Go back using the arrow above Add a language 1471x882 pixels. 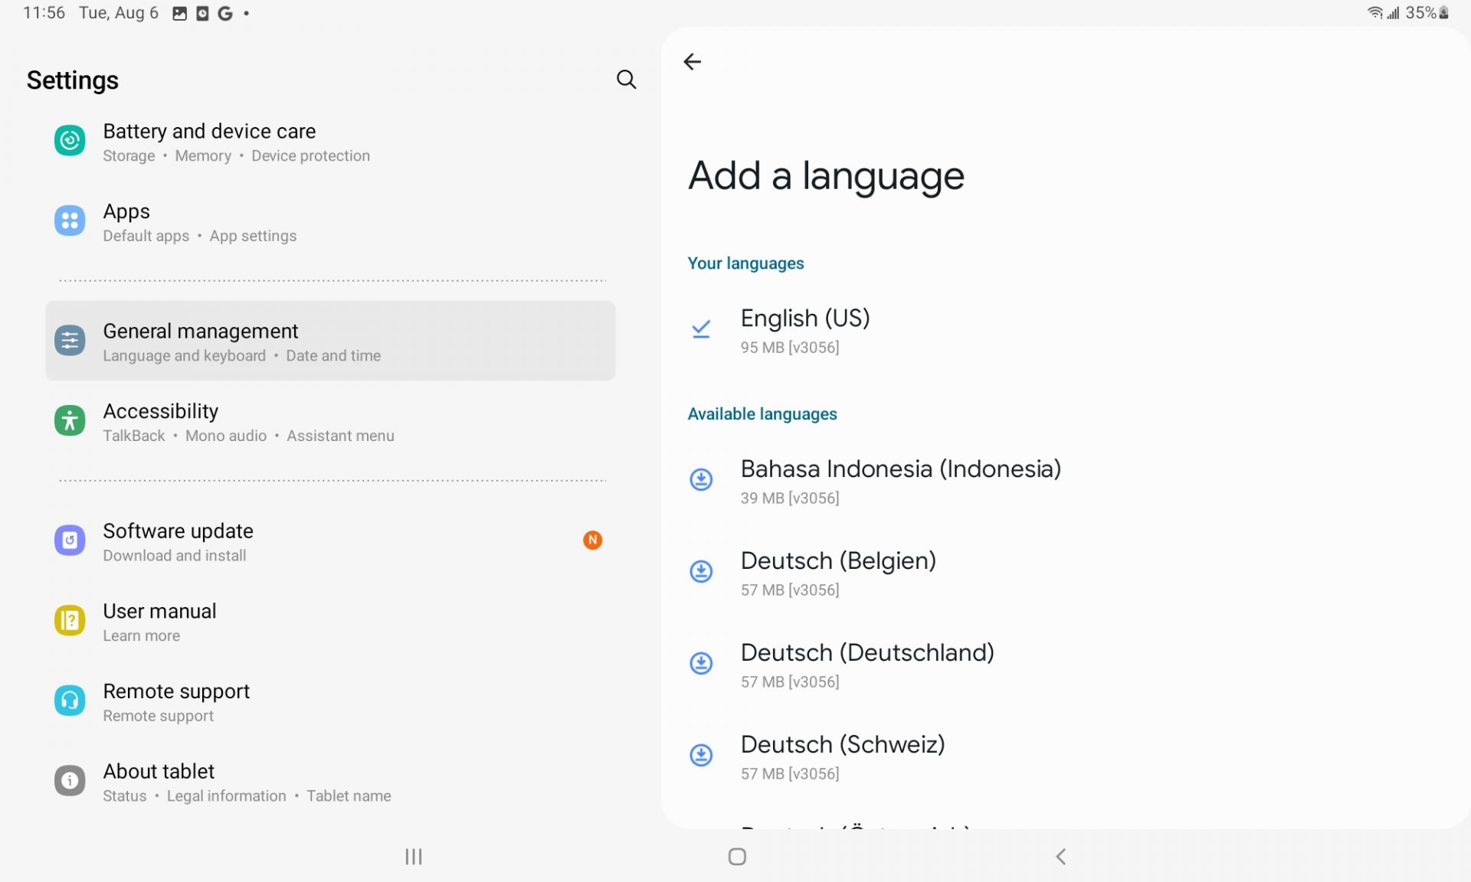click(x=692, y=62)
